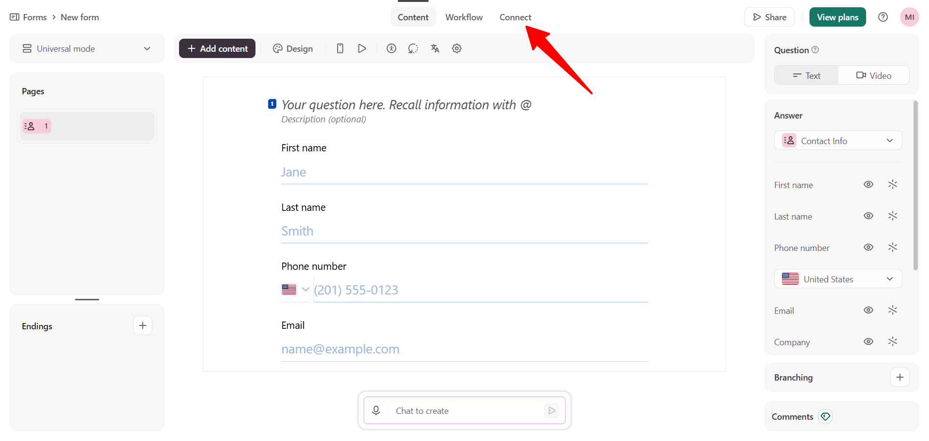
Task: Switch question type to Text
Action: (x=807, y=75)
